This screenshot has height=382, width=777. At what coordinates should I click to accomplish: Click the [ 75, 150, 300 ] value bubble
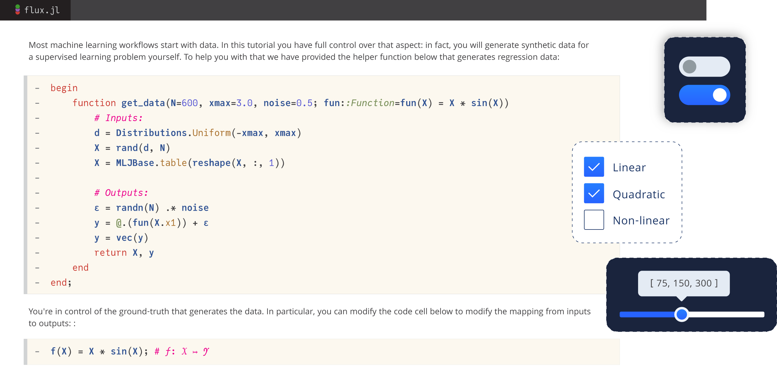(x=683, y=283)
